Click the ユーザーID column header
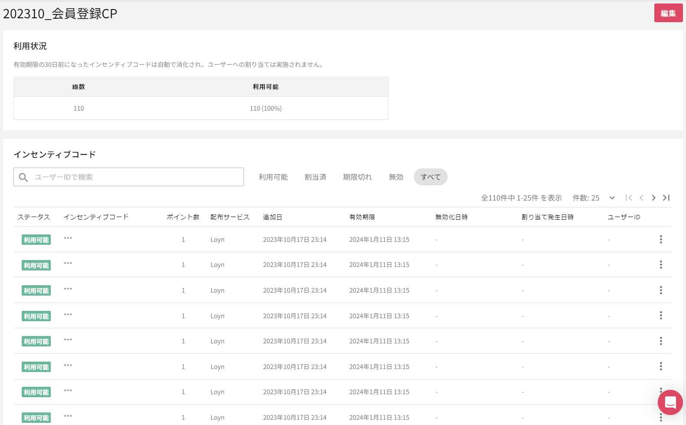The height and width of the screenshot is (425, 686). tap(624, 217)
